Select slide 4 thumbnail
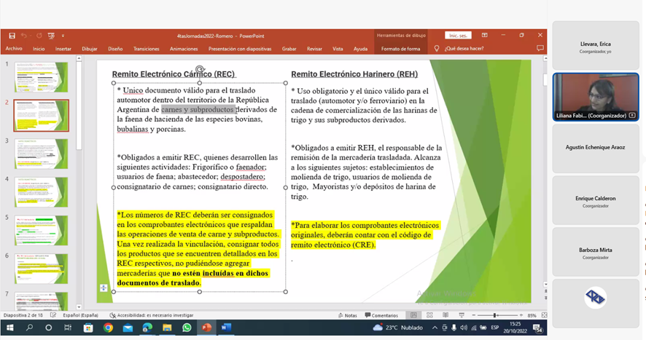 point(42,191)
